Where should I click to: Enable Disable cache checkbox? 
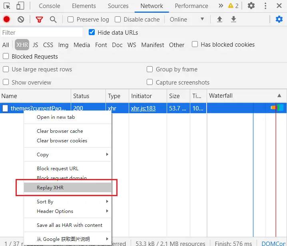[118, 20]
